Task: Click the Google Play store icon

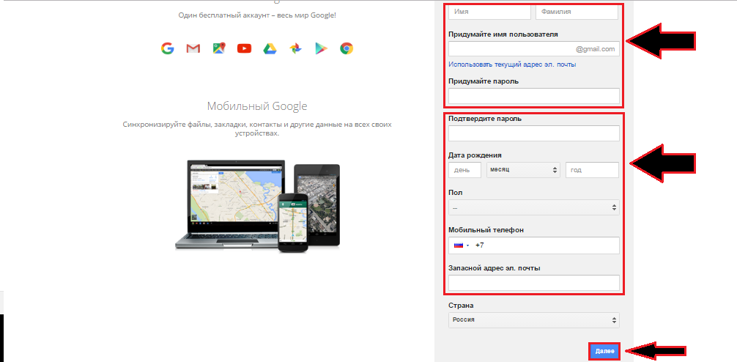Action: pyautogui.click(x=321, y=48)
